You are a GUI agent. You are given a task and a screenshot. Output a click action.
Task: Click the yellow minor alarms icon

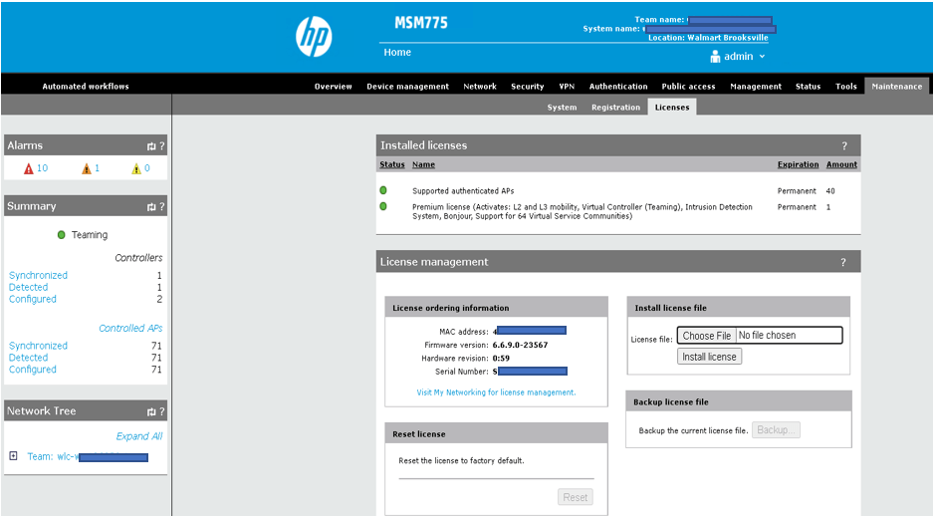click(x=136, y=169)
